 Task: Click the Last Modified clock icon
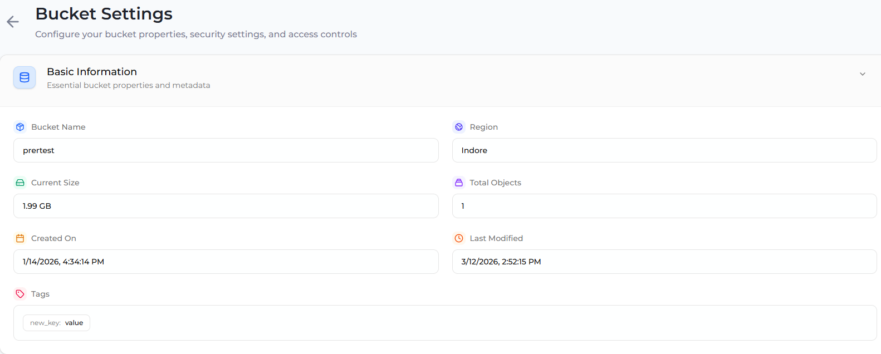point(459,238)
